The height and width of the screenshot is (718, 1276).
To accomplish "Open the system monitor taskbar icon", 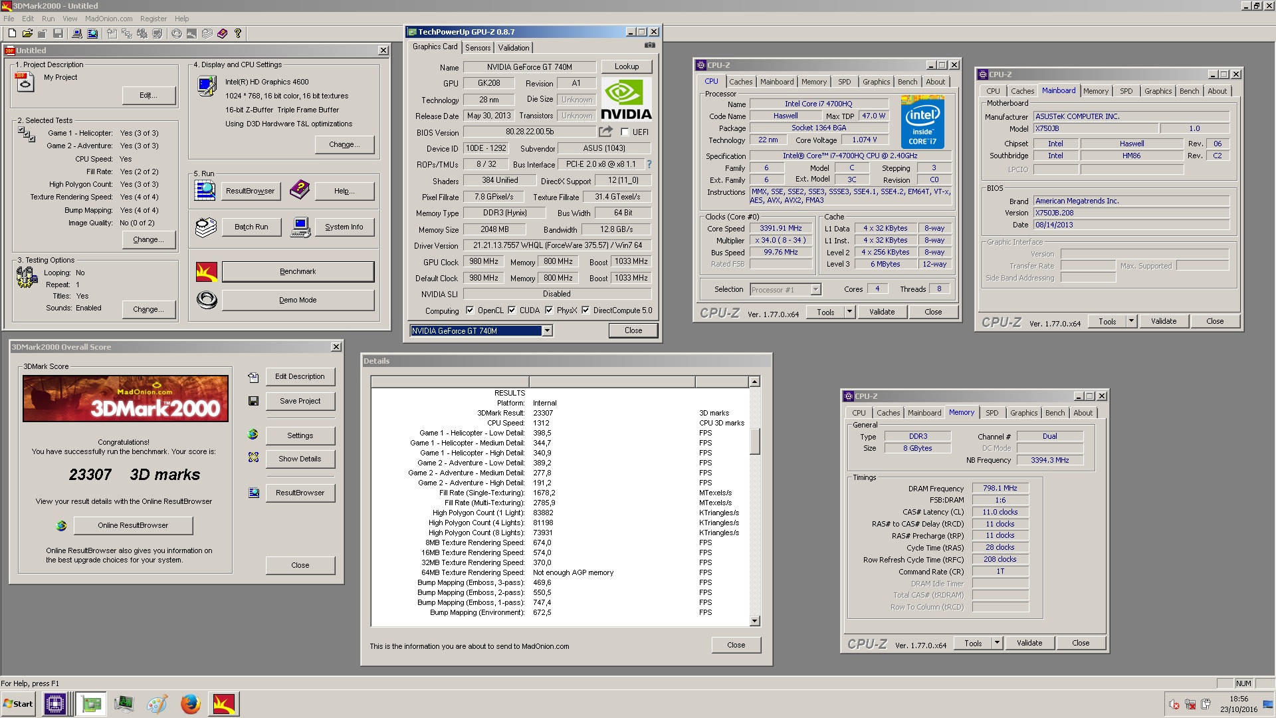I will coord(124,703).
